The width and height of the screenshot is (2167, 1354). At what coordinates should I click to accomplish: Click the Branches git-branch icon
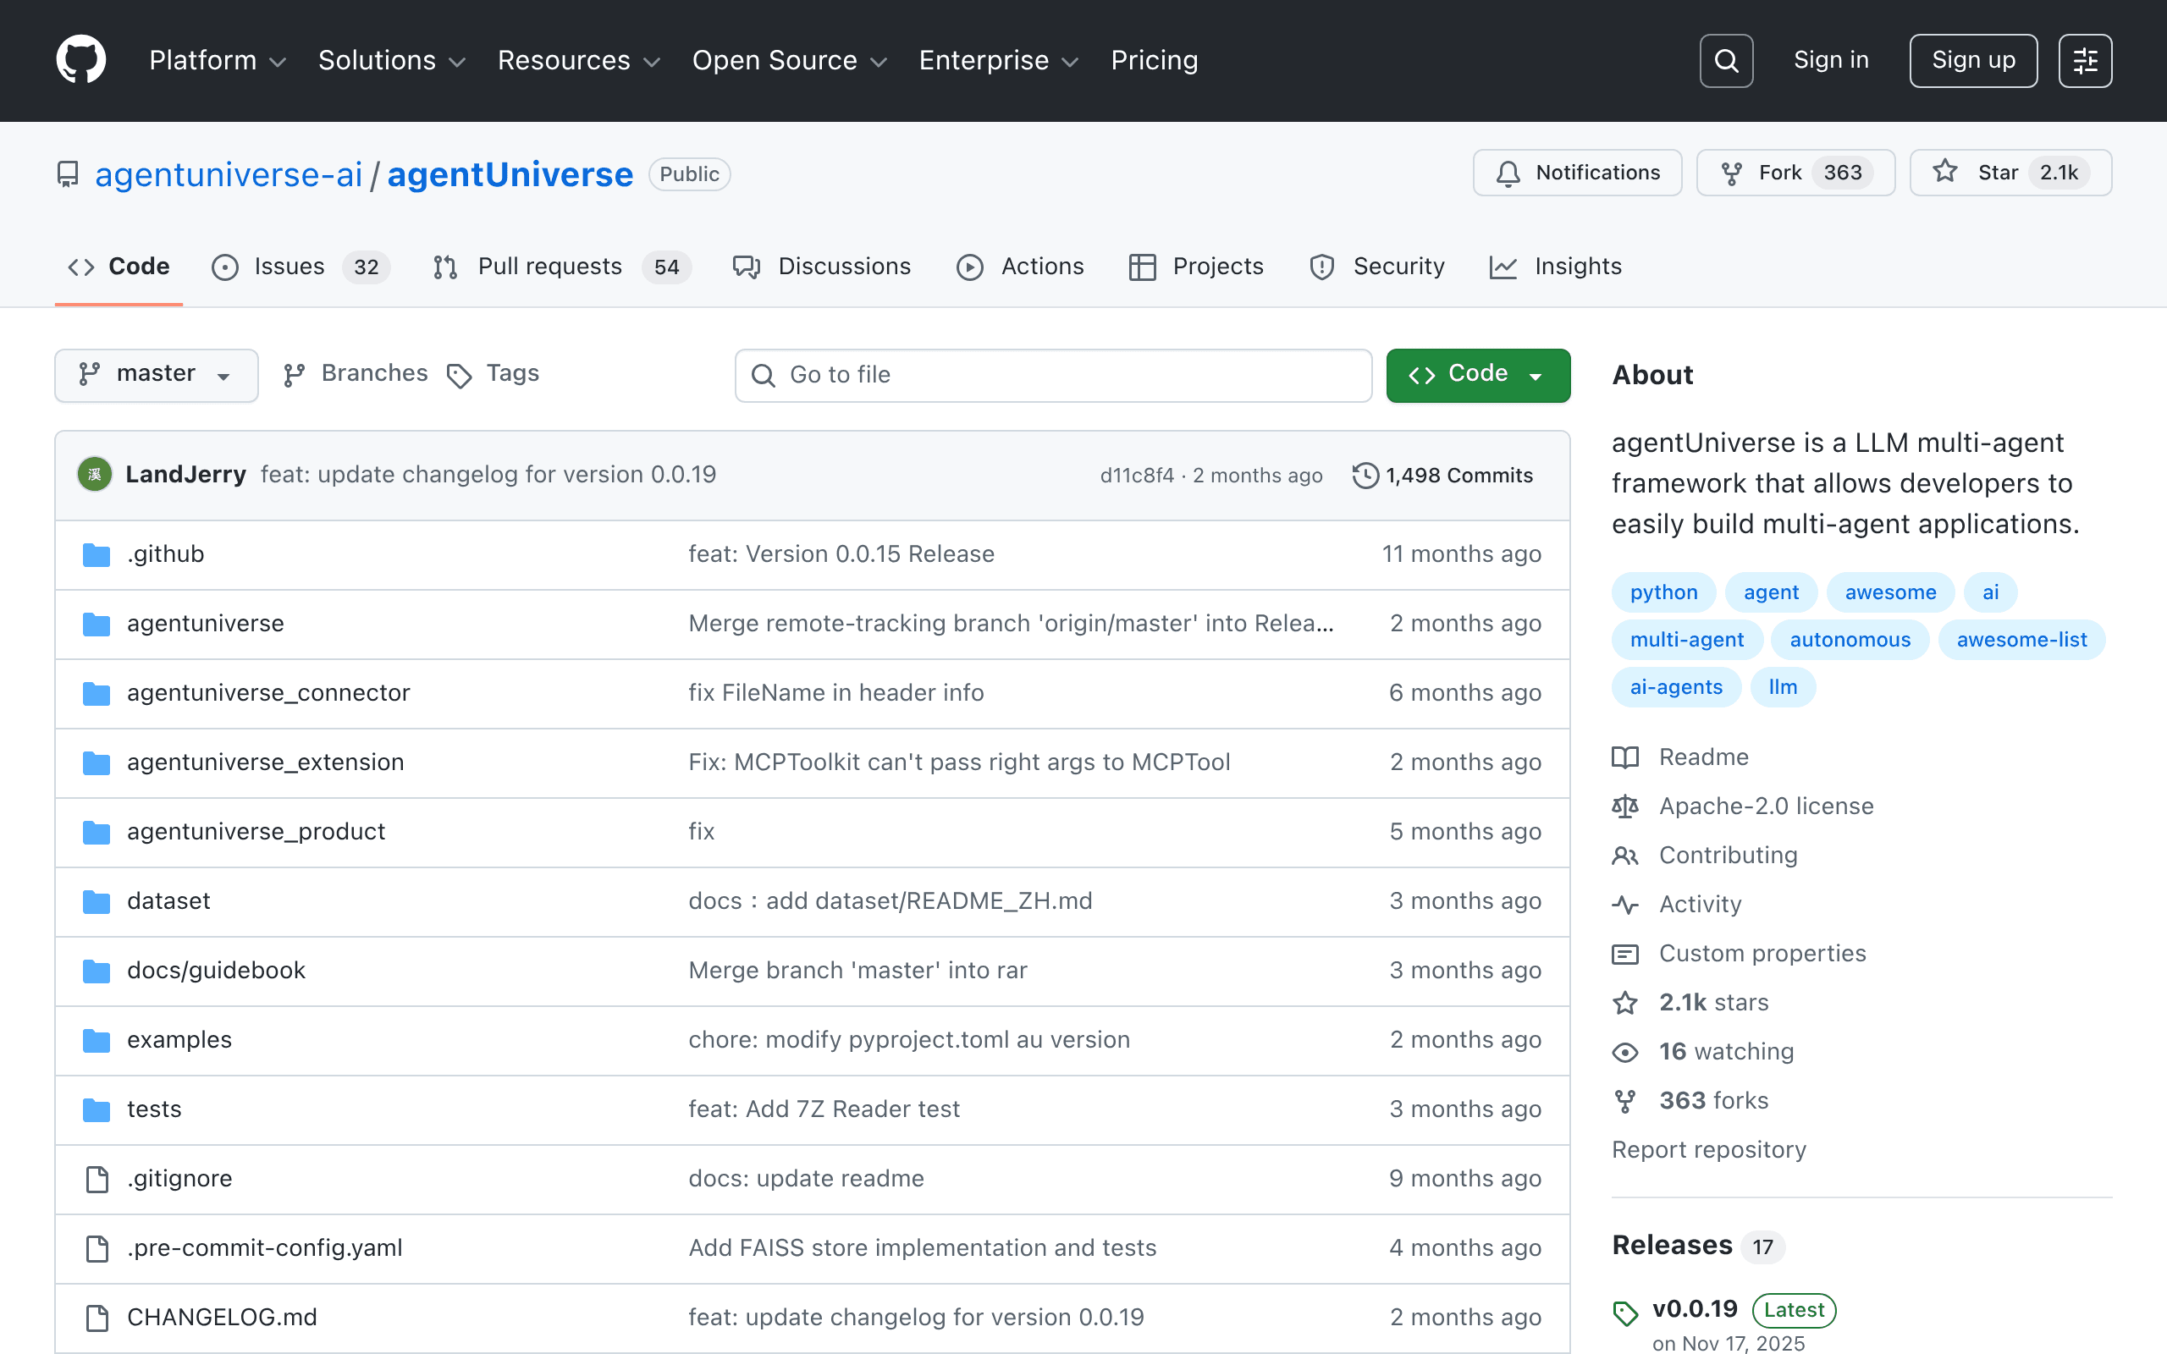coord(294,375)
